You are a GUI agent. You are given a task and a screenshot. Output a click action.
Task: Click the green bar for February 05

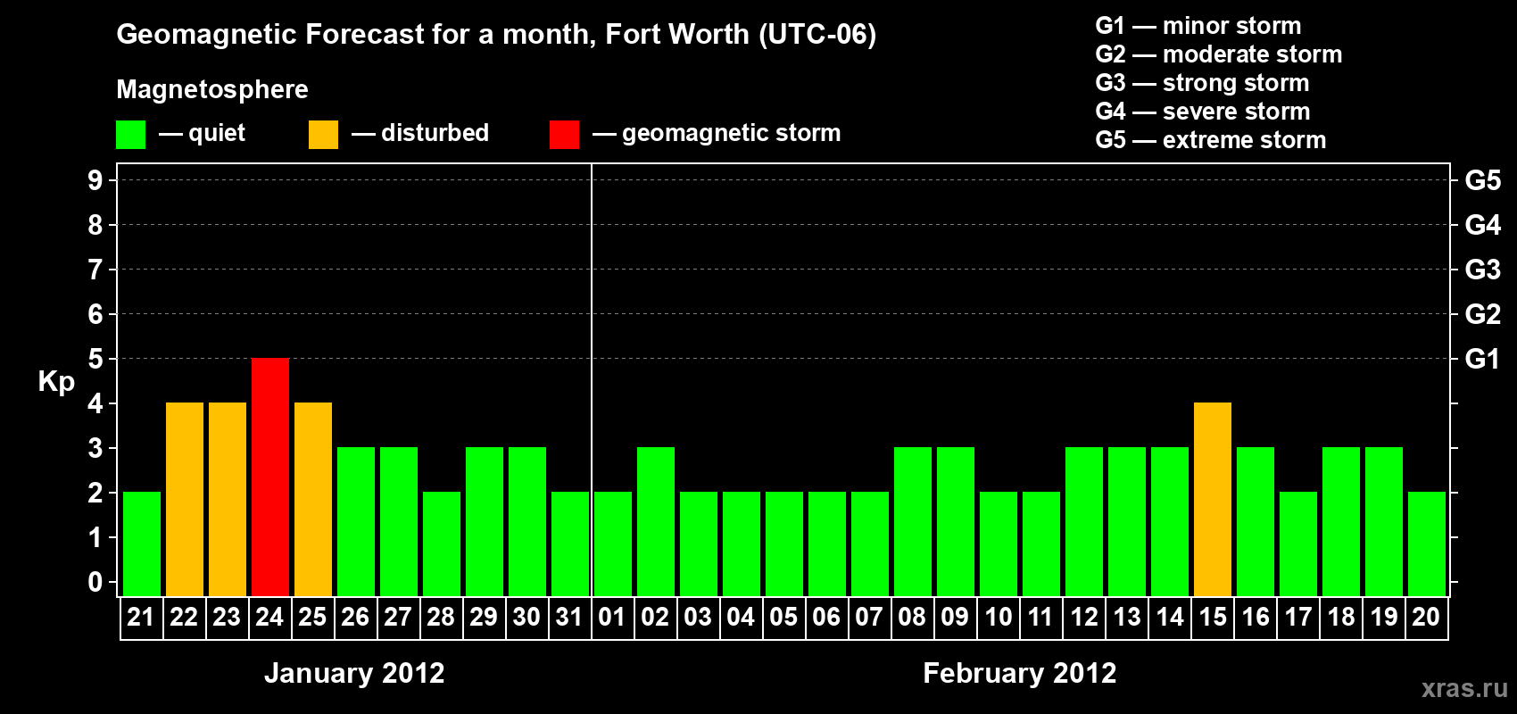(784, 544)
